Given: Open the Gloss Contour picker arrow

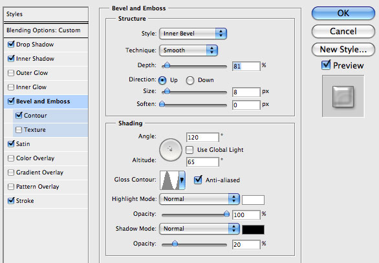Looking at the screenshot, I should [182, 180].
